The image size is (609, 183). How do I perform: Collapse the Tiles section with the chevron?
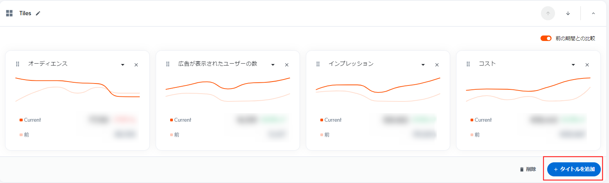[x=593, y=13]
